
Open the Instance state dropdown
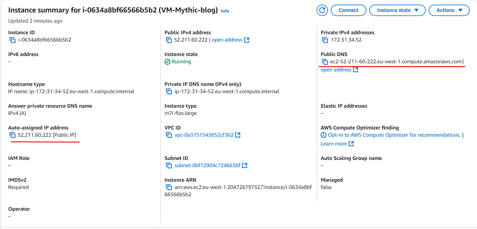[x=397, y=10]
